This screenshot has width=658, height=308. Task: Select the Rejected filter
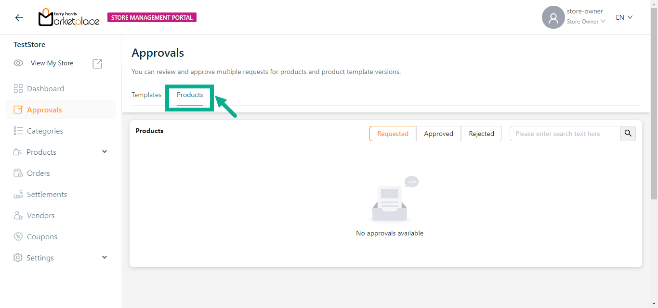(x=481, y=134)
